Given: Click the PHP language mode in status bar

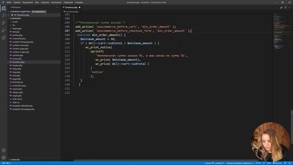Looking at the screenshot, I should (x=269, y=163).
